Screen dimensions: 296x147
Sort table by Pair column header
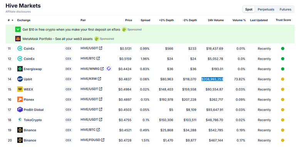tap(83, 20)
